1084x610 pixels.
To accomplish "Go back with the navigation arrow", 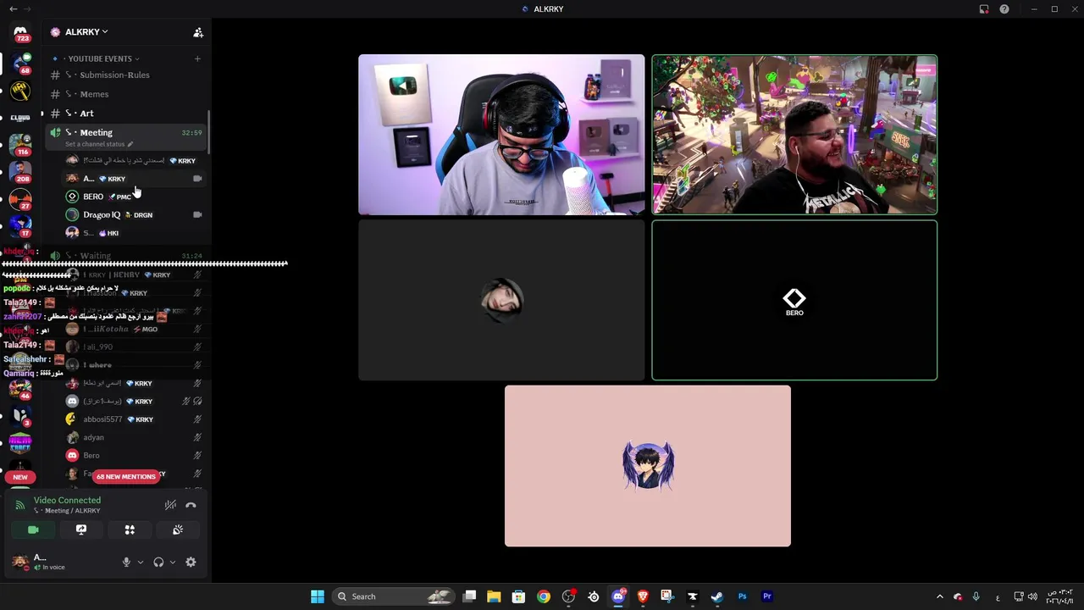I will 13,8.
